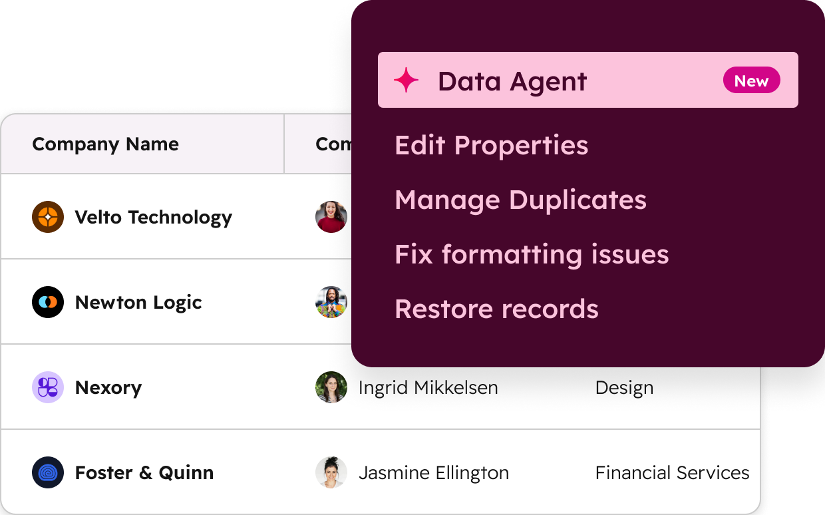Select the Newton Logic circular logo
The width and height of the screenshot is (825, 515).
tap(47, 302)
